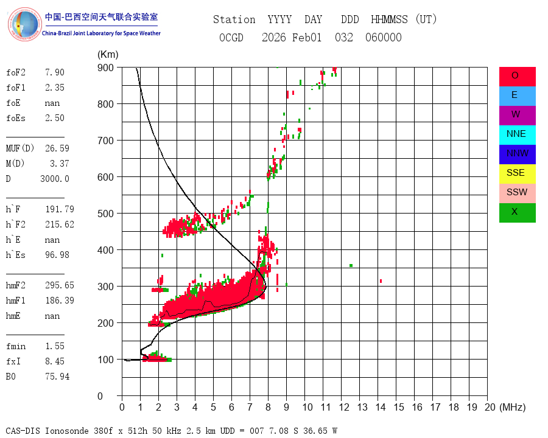
Task: Click the D value 3000.0
Action: (x=55, y=178)
